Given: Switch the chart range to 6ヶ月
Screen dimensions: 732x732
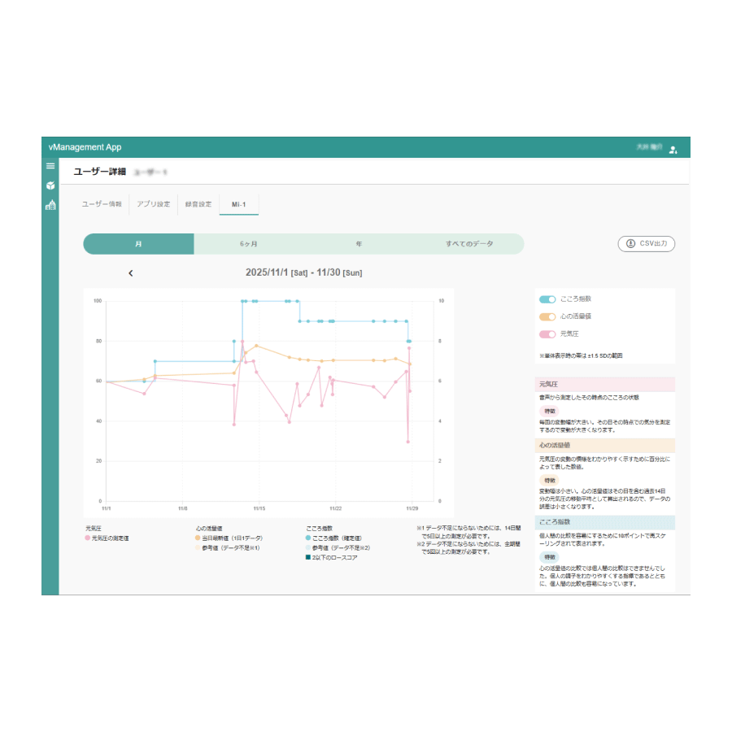Looking at the screenshot, I should [249, 244].
